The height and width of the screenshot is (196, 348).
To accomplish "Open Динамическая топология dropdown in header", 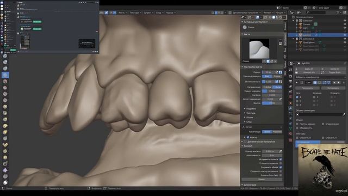I will (247, 13).
